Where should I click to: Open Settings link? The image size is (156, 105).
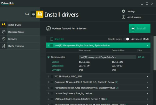[x=131, y=11]
